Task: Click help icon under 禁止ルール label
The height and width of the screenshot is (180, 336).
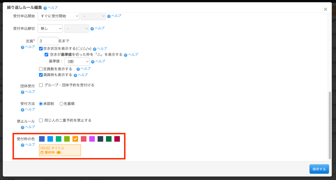Action: click(x=23, y=127)
